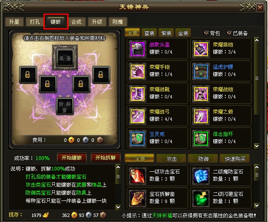Uncheck the 已装备 checkbox
This screenshot has width=268, height=222.
tap(229, 33)
